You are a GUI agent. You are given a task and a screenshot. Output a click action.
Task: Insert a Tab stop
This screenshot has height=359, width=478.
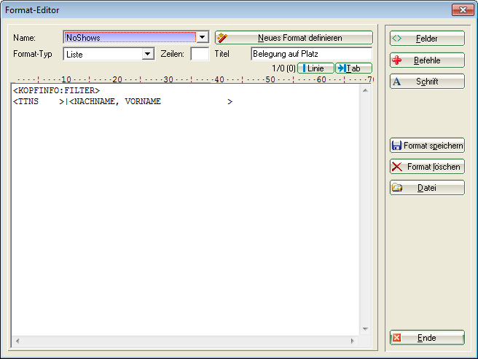pyautogui.click(x=353, y=68)
